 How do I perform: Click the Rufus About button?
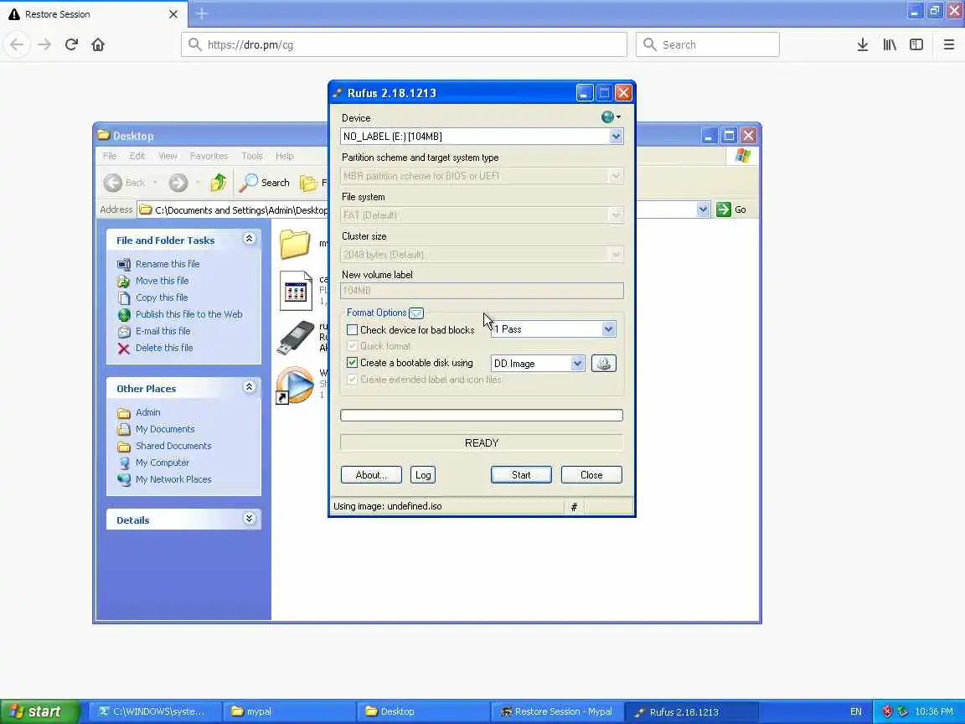coord(371,474)
